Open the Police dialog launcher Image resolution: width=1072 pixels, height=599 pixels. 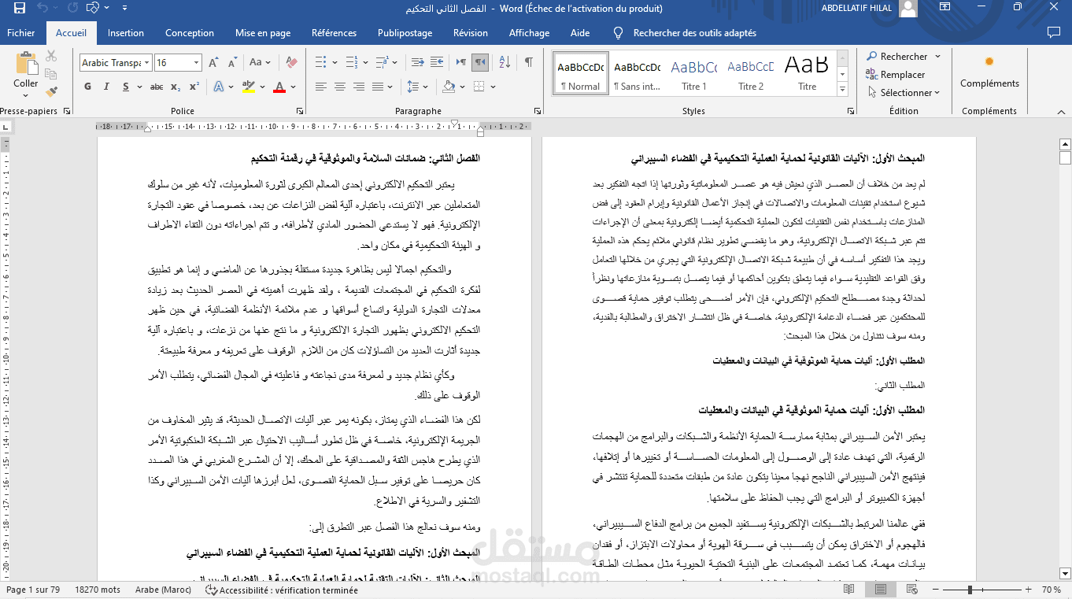[x=298, y=111]
